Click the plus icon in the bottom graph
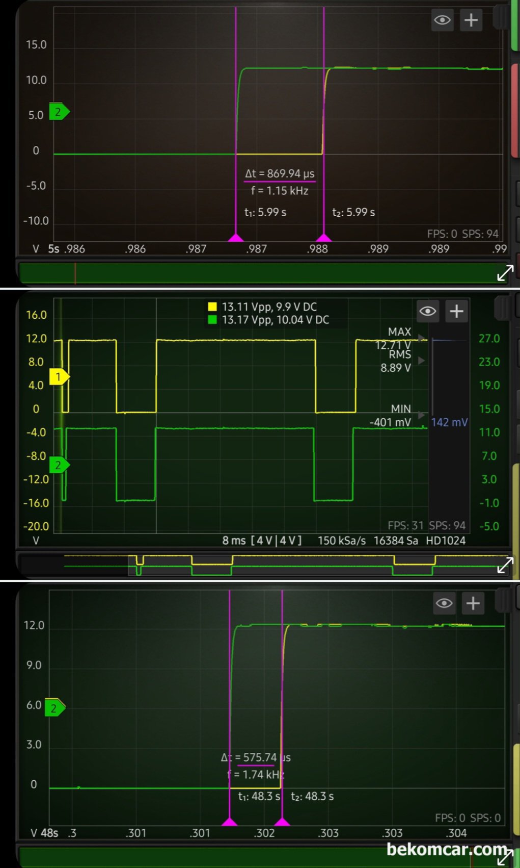 point(473,603)
